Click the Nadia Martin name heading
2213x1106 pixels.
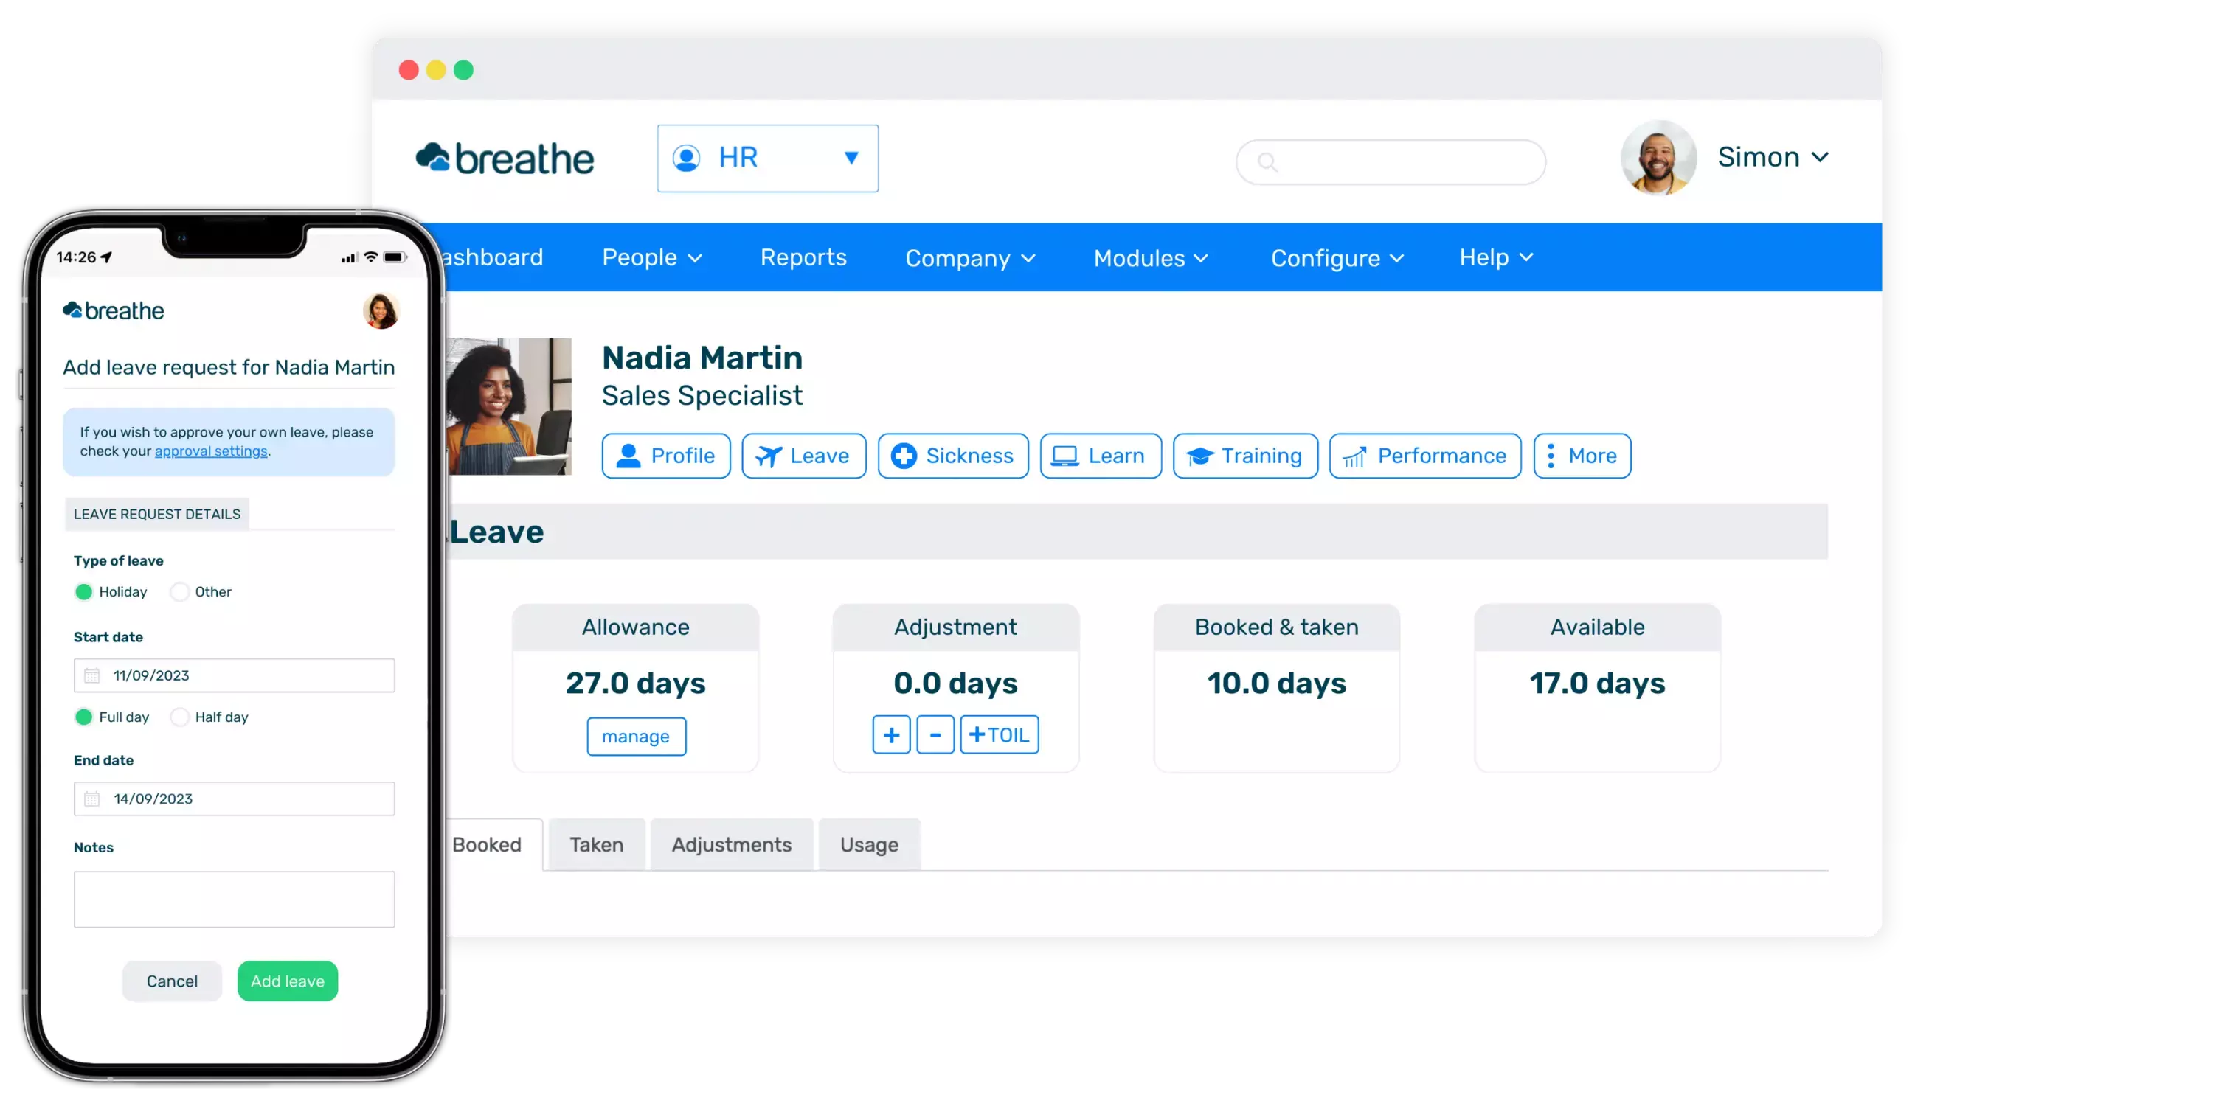(702, 358)
